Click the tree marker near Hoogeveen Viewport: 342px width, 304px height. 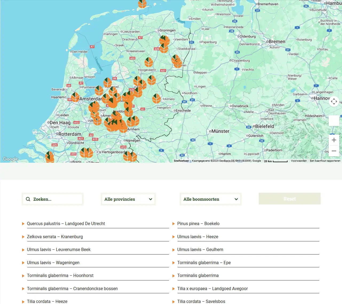[x=149, y=62]
